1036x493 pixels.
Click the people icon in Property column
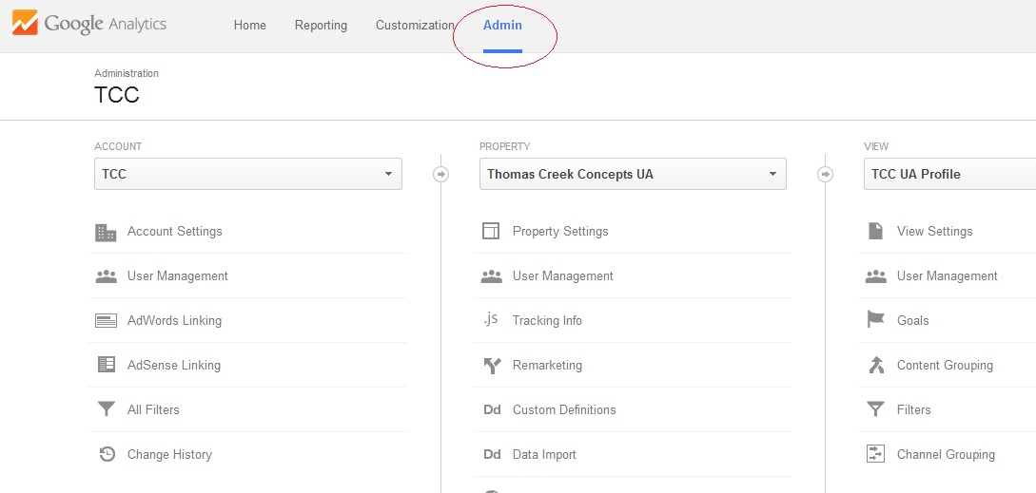(x=491, y=276)
